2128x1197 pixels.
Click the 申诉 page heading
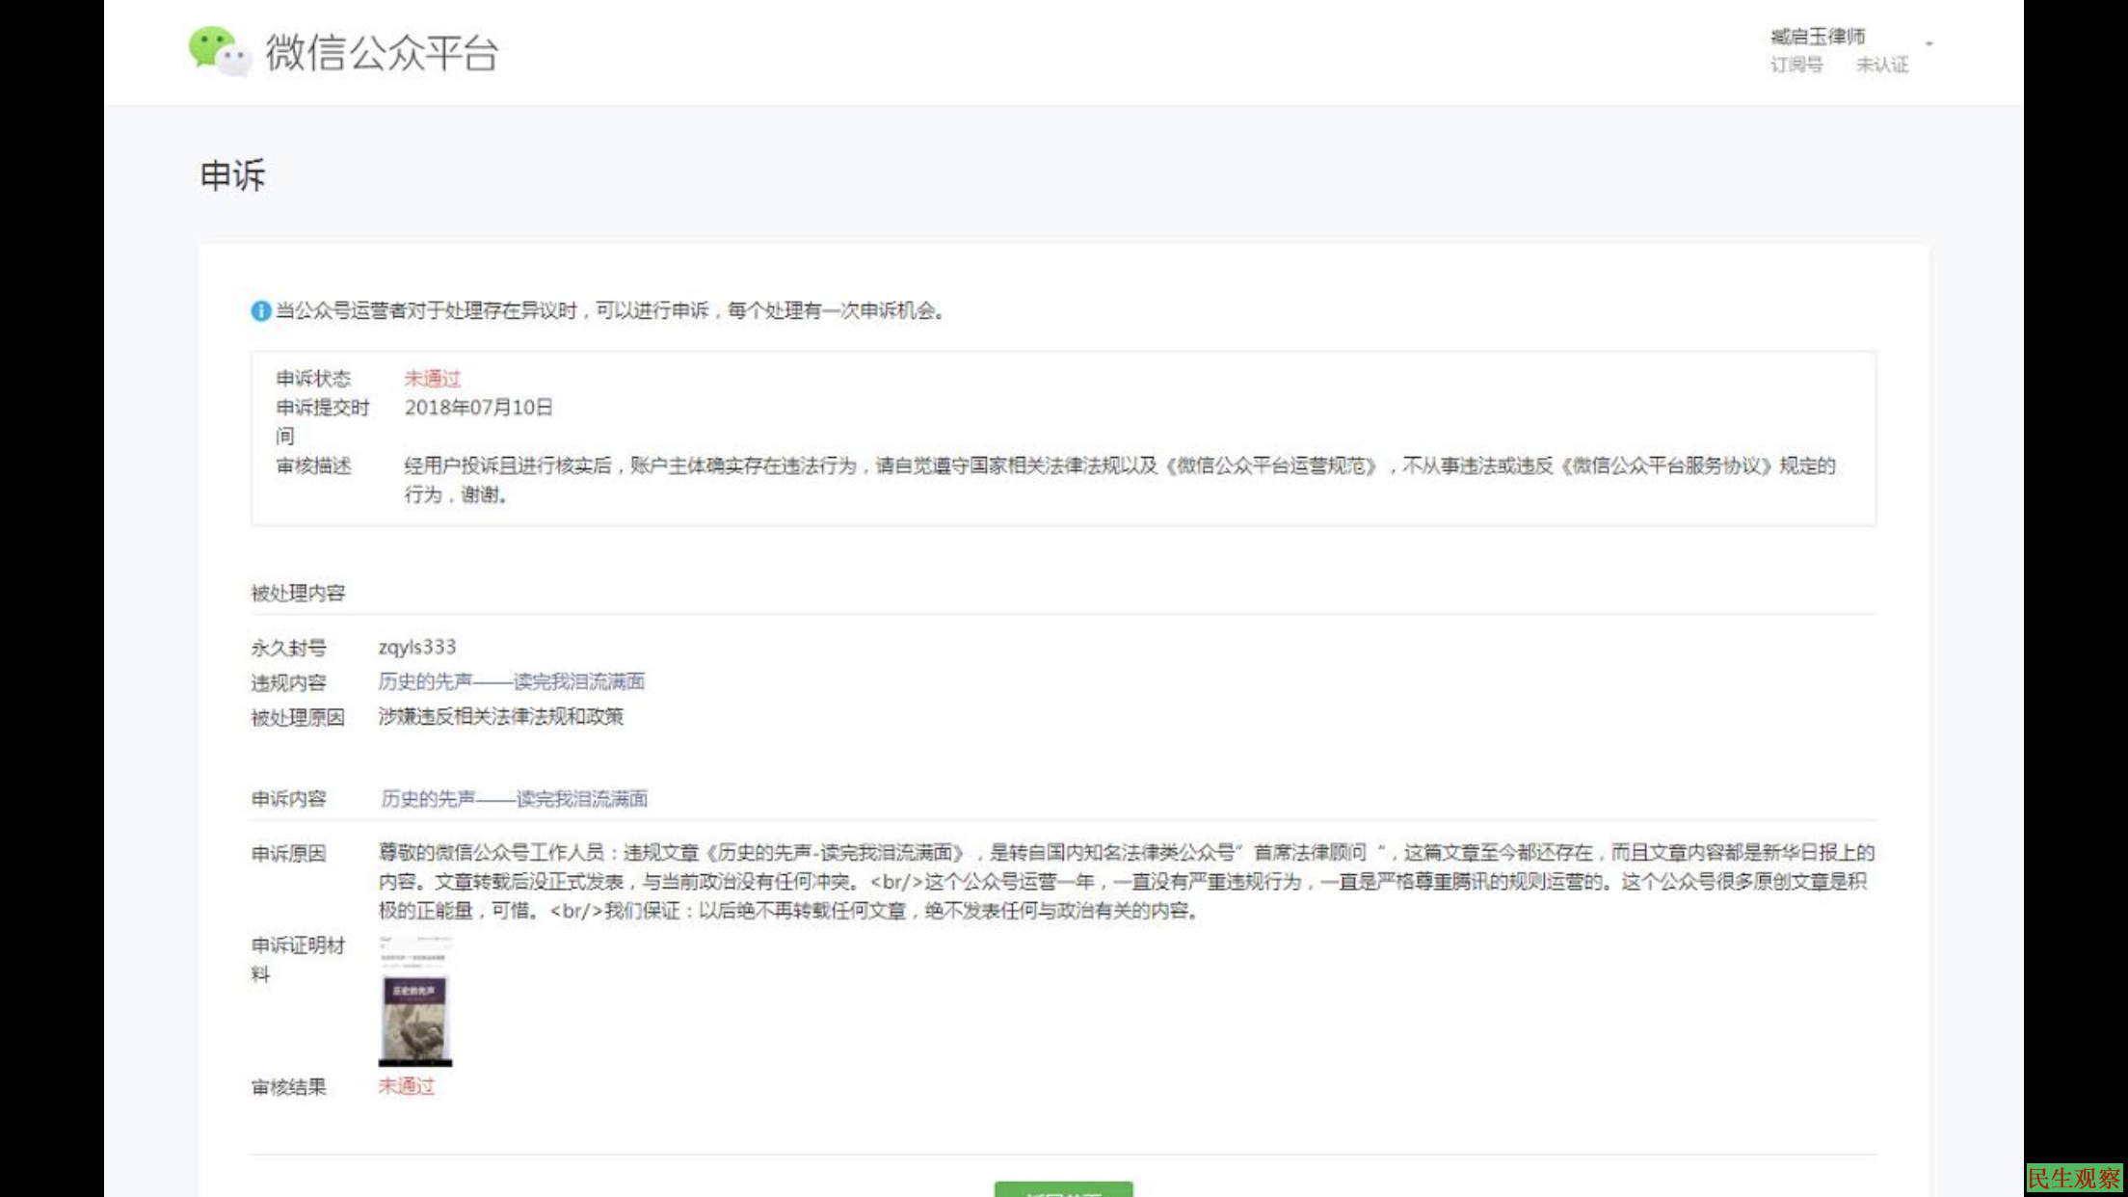point(232,175)
